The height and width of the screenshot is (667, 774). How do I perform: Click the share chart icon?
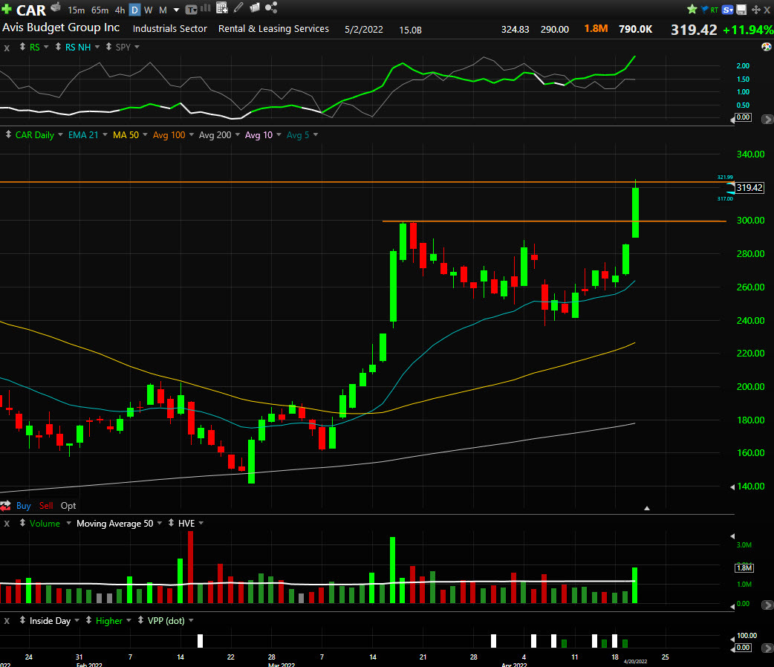(x=271, y=7)
